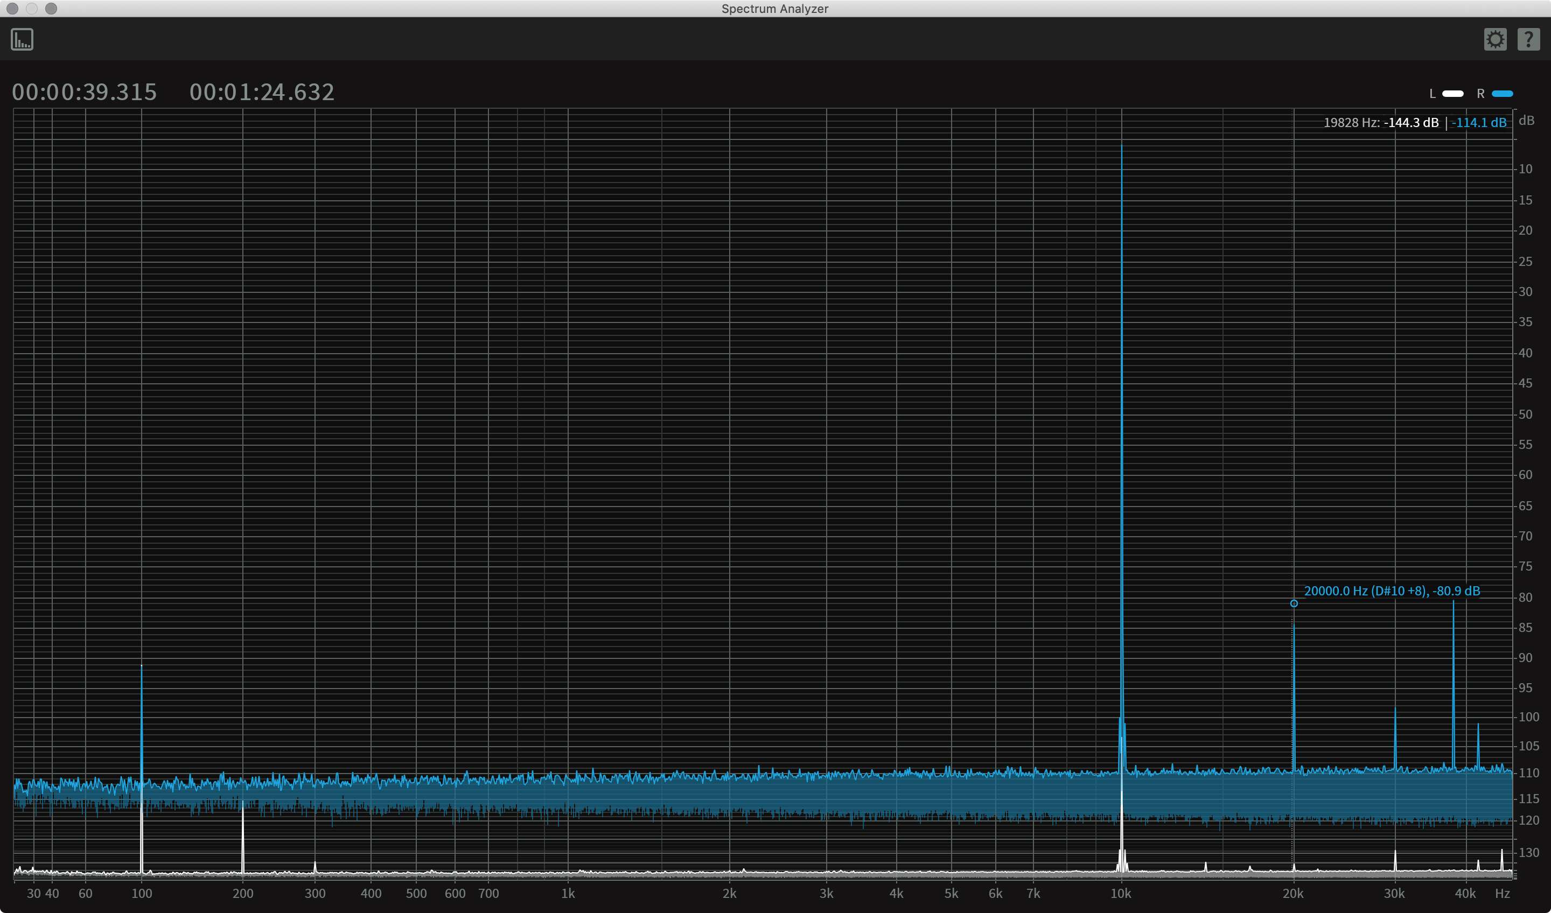The height and width of the screenshot is (913, 1551).
Task: Click the 80 dB scale label
Action: pyautogui.click(x=1525, y=598)
